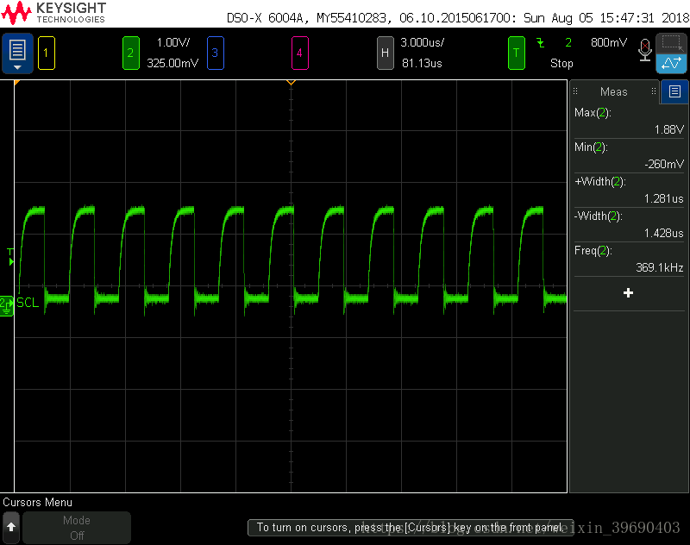Click the 3.000us/ time base value
The image size is (690, 545).
point(422,42)
